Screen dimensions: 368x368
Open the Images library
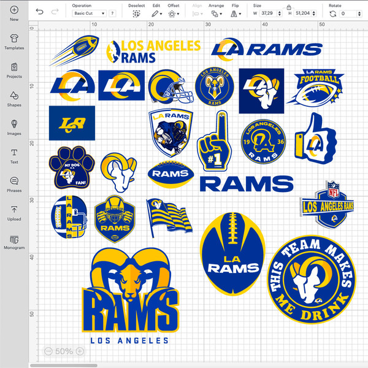coord(14,128)
